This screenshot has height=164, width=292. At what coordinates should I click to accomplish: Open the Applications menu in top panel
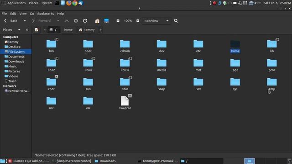16,3
